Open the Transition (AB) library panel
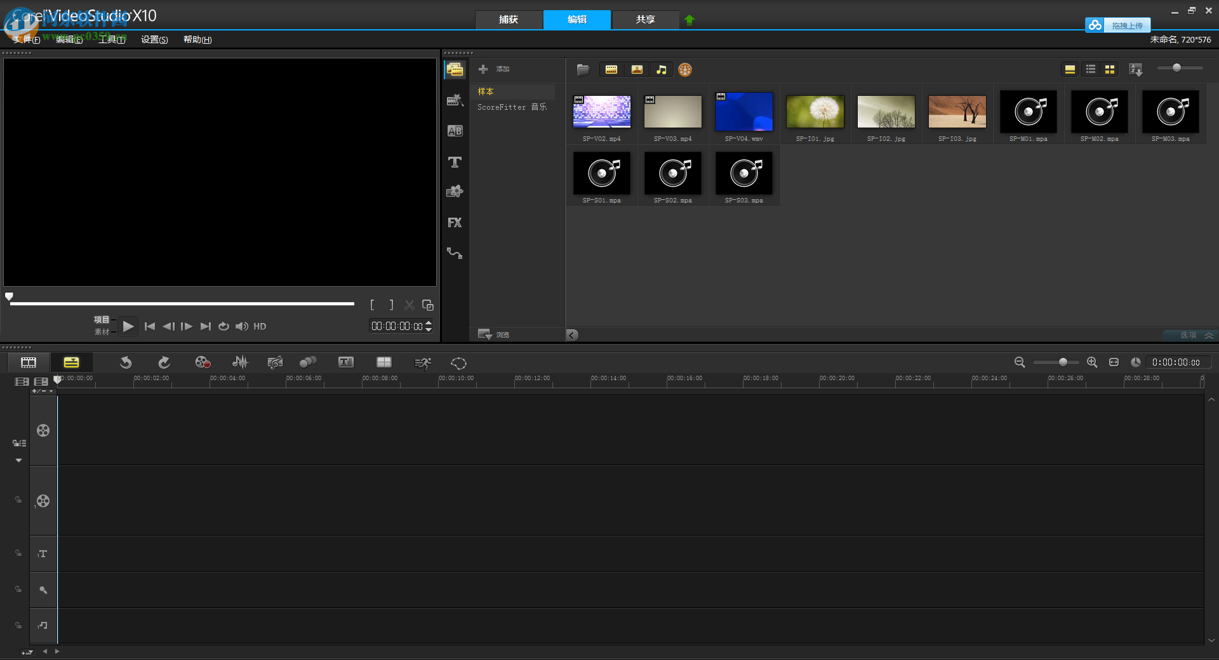Screen dimensions: 1219x660 (x=455, y=131)
